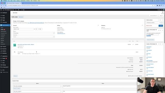Open the Activity panel icon
The image size is (165, 93).
163,13
